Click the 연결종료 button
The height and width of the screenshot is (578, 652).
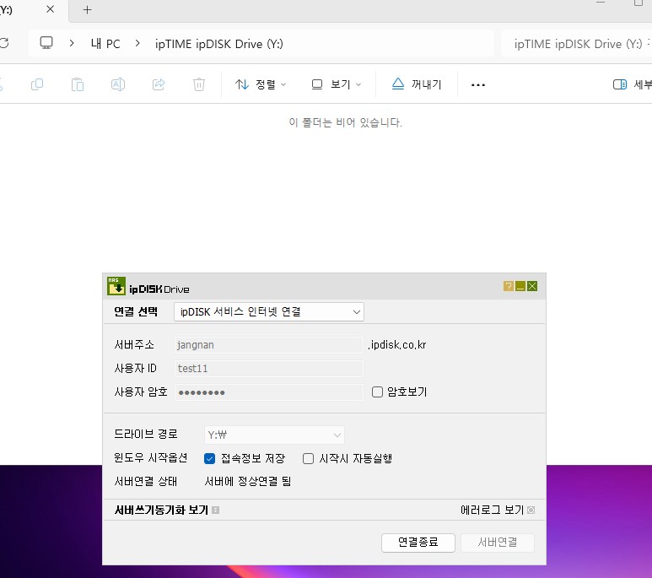[418, 543]
